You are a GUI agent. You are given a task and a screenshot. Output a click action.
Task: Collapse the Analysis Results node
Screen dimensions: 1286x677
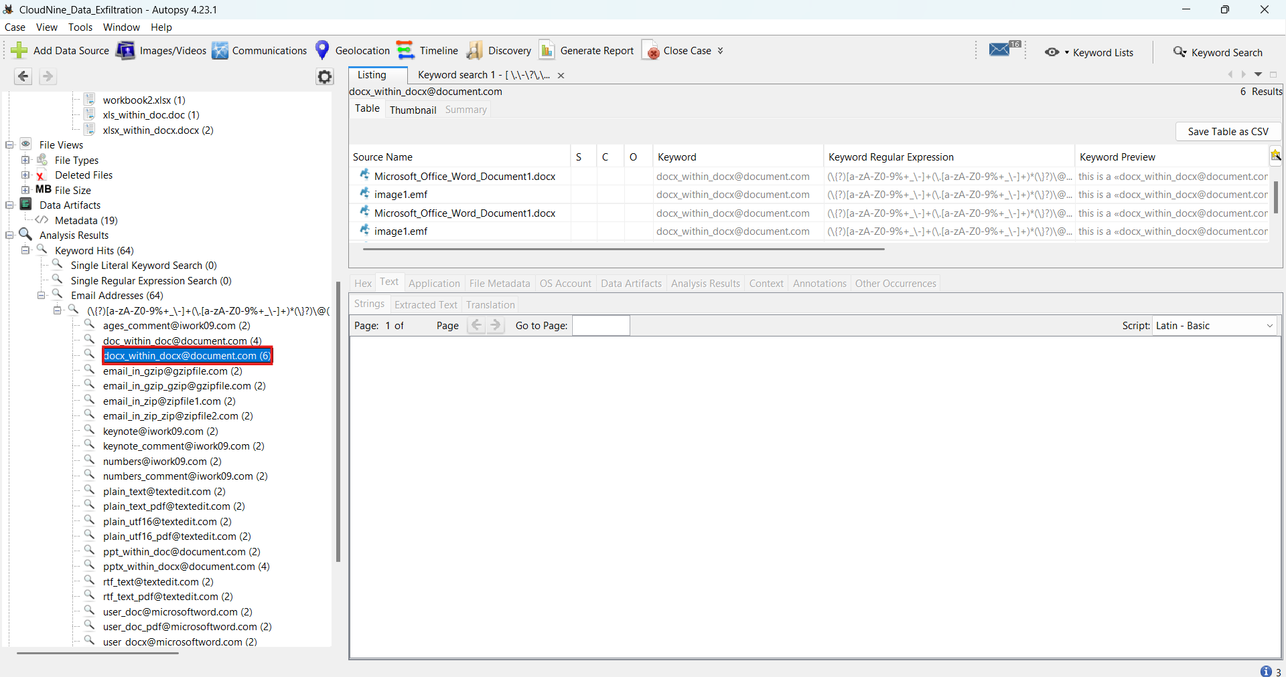(9, 235)
